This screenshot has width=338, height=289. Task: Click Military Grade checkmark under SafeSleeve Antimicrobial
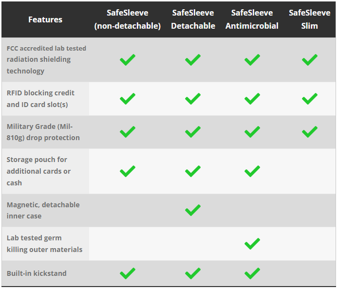coord(252,132)
